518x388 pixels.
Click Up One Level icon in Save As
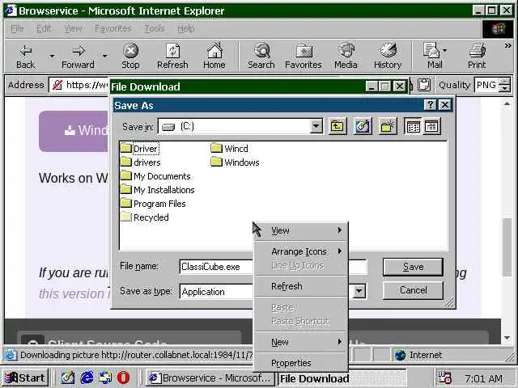pos(337,126)
